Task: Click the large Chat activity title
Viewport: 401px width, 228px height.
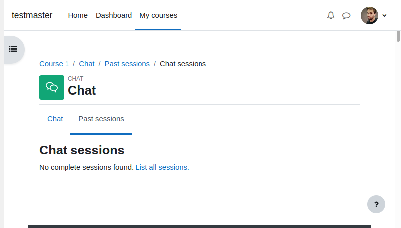Action: pyautogui.click(x=82, y=90)
